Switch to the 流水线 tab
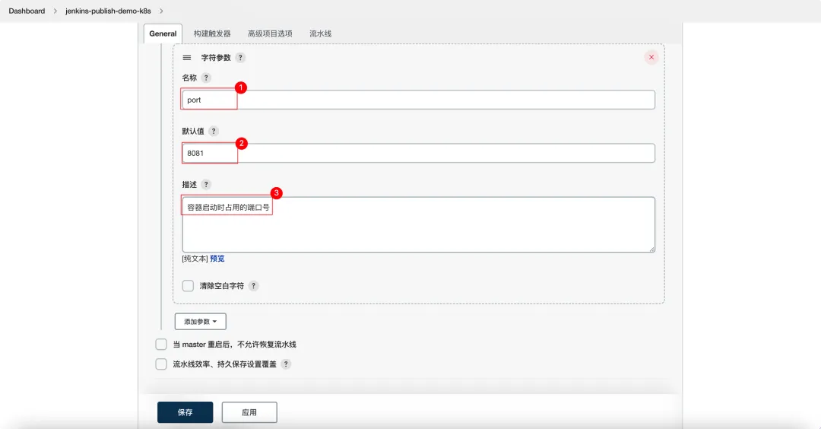 click(x=321, y=33)
